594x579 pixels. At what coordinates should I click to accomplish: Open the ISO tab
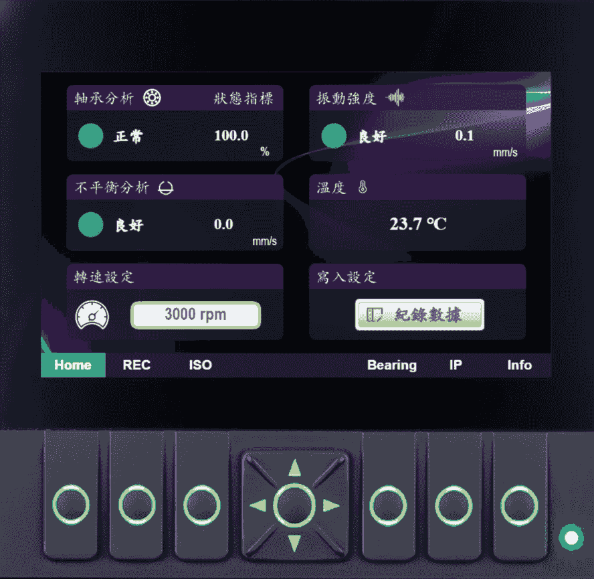pyautogui.click(x=200, y=365)
